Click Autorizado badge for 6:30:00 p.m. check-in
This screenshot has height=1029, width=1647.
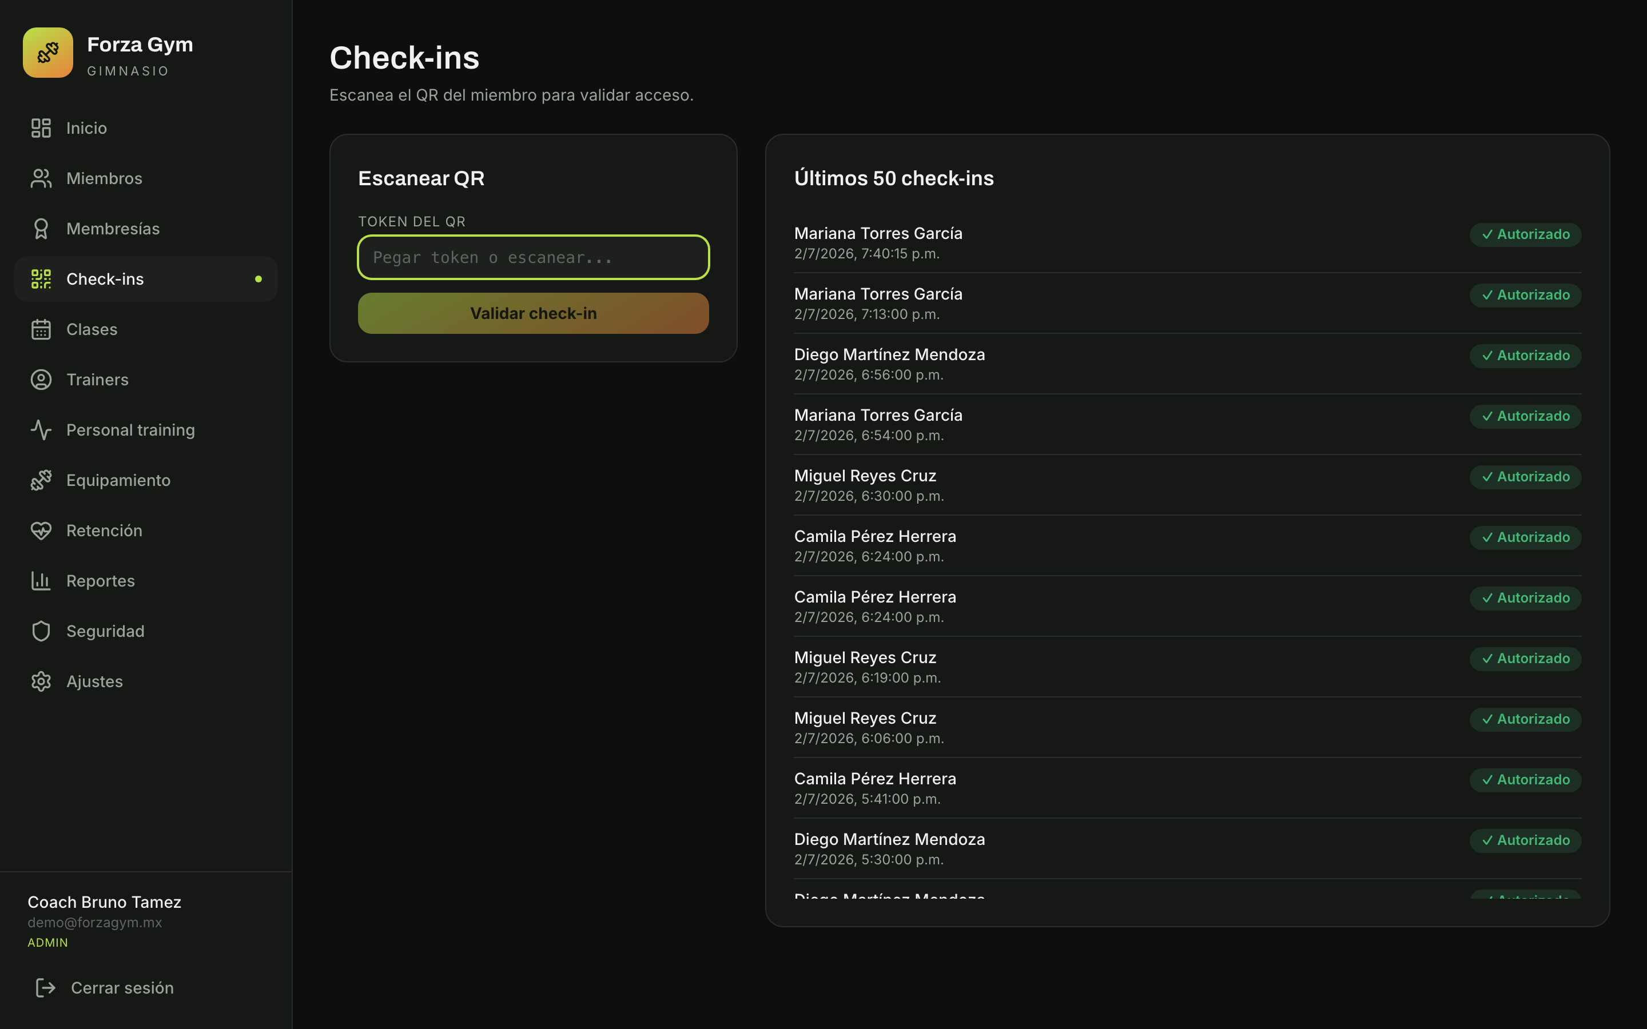(x=1525, y=476)
